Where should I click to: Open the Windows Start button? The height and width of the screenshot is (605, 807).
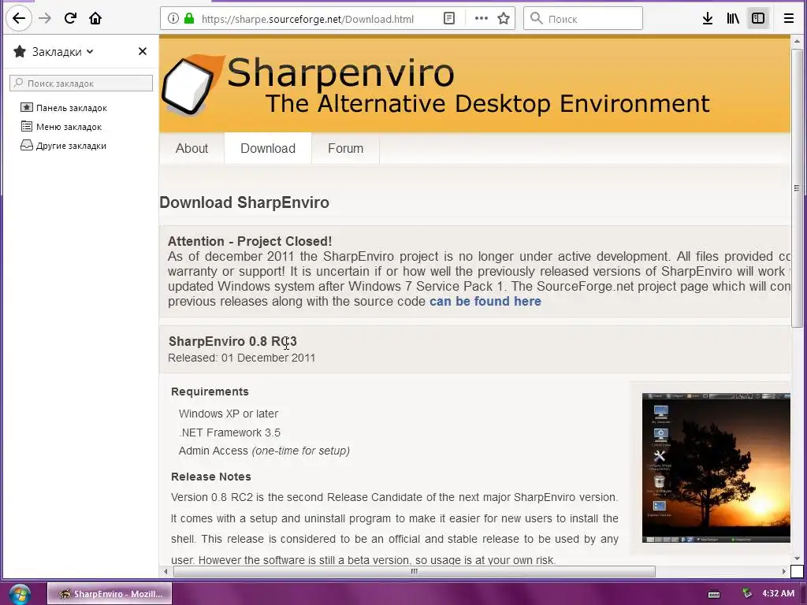20,594
